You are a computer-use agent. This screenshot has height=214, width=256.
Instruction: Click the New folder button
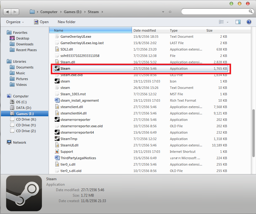coord(67,22)
